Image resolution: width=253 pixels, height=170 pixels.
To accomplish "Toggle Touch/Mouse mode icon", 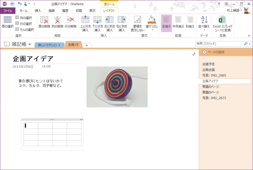I will point(25,3).
